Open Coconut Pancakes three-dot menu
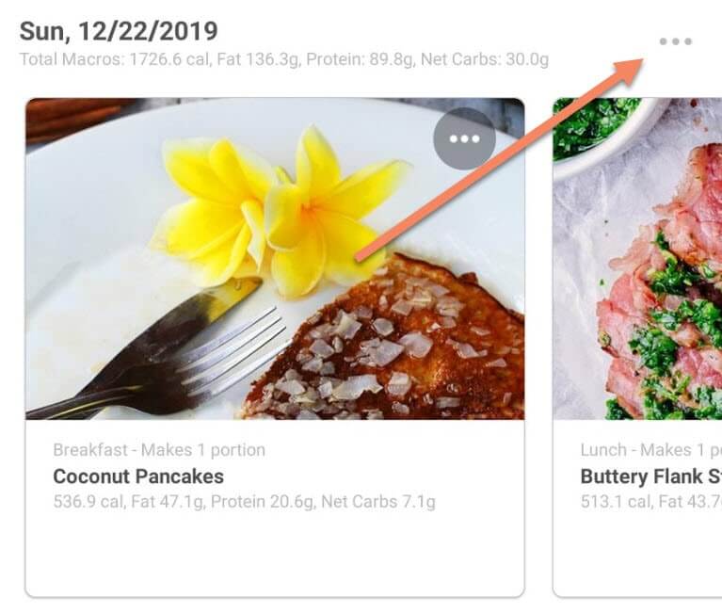This screenshot has height=613, width=722. [x=464, y=138]
